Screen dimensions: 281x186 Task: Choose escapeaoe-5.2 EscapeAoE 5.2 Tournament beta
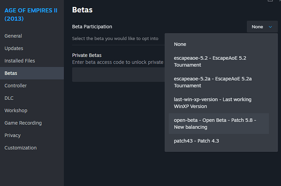[219, 61]
